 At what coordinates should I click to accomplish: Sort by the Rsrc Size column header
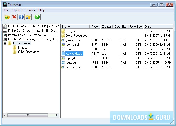tap(136, 27)
